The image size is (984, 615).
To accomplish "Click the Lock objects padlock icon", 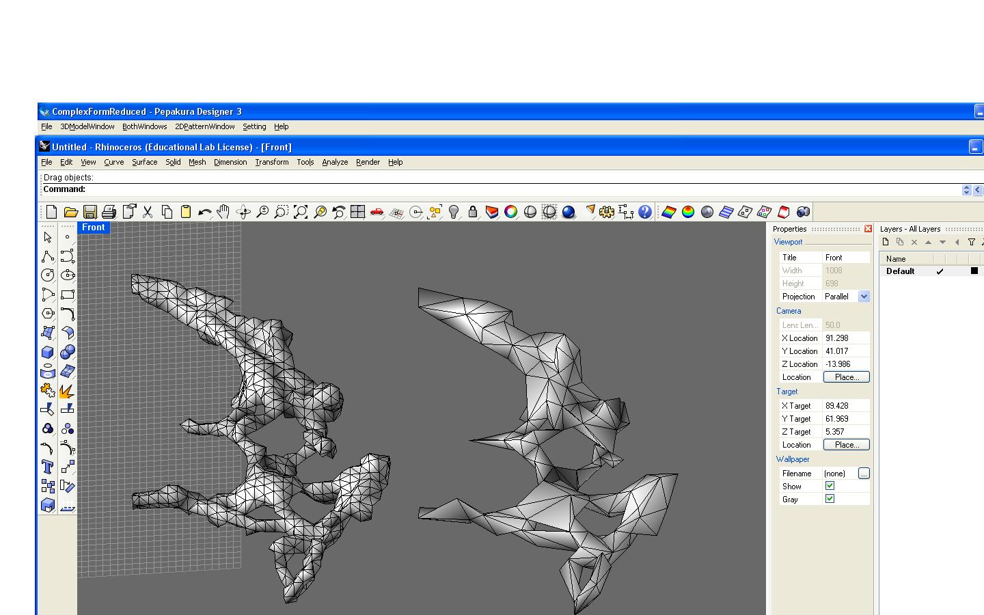I will coord(473,212).
